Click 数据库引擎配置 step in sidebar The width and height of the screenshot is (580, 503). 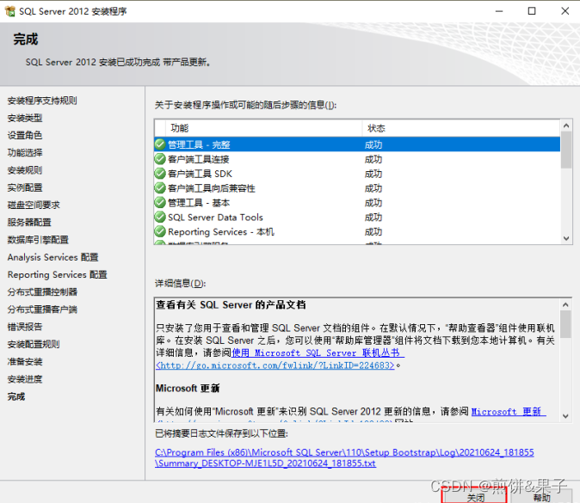38,240
